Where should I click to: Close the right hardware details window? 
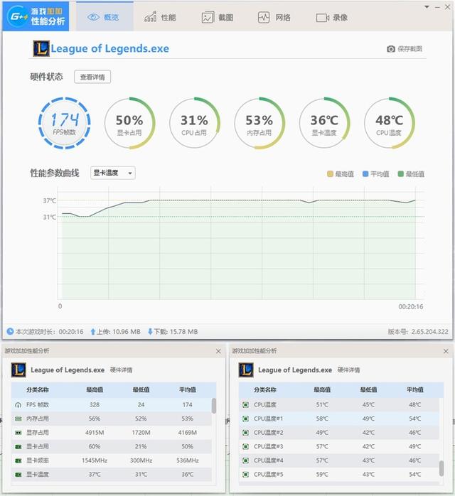[x=446, y=351]
